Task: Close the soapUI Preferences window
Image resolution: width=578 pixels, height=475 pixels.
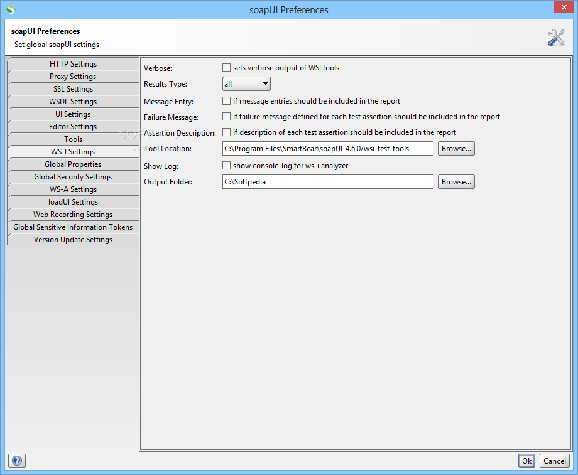Action: coord(564,7)
